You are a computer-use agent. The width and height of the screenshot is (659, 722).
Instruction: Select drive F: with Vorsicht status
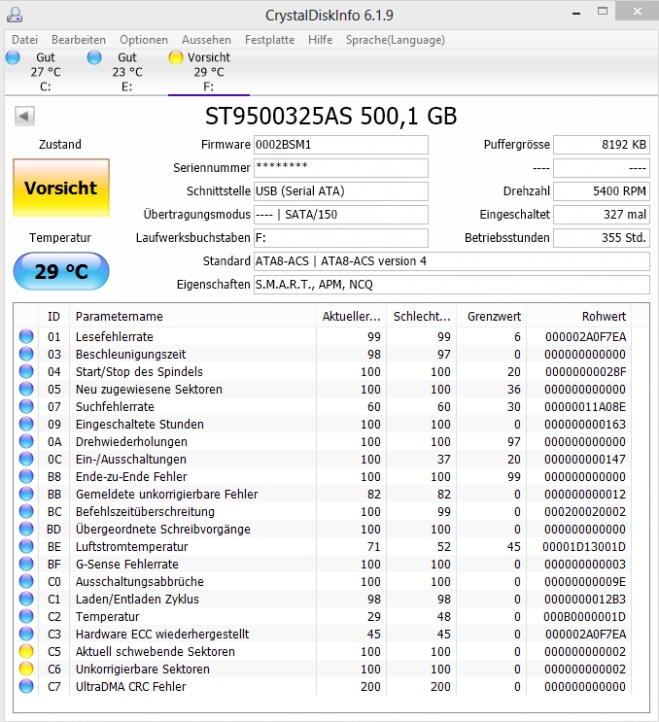209,72
